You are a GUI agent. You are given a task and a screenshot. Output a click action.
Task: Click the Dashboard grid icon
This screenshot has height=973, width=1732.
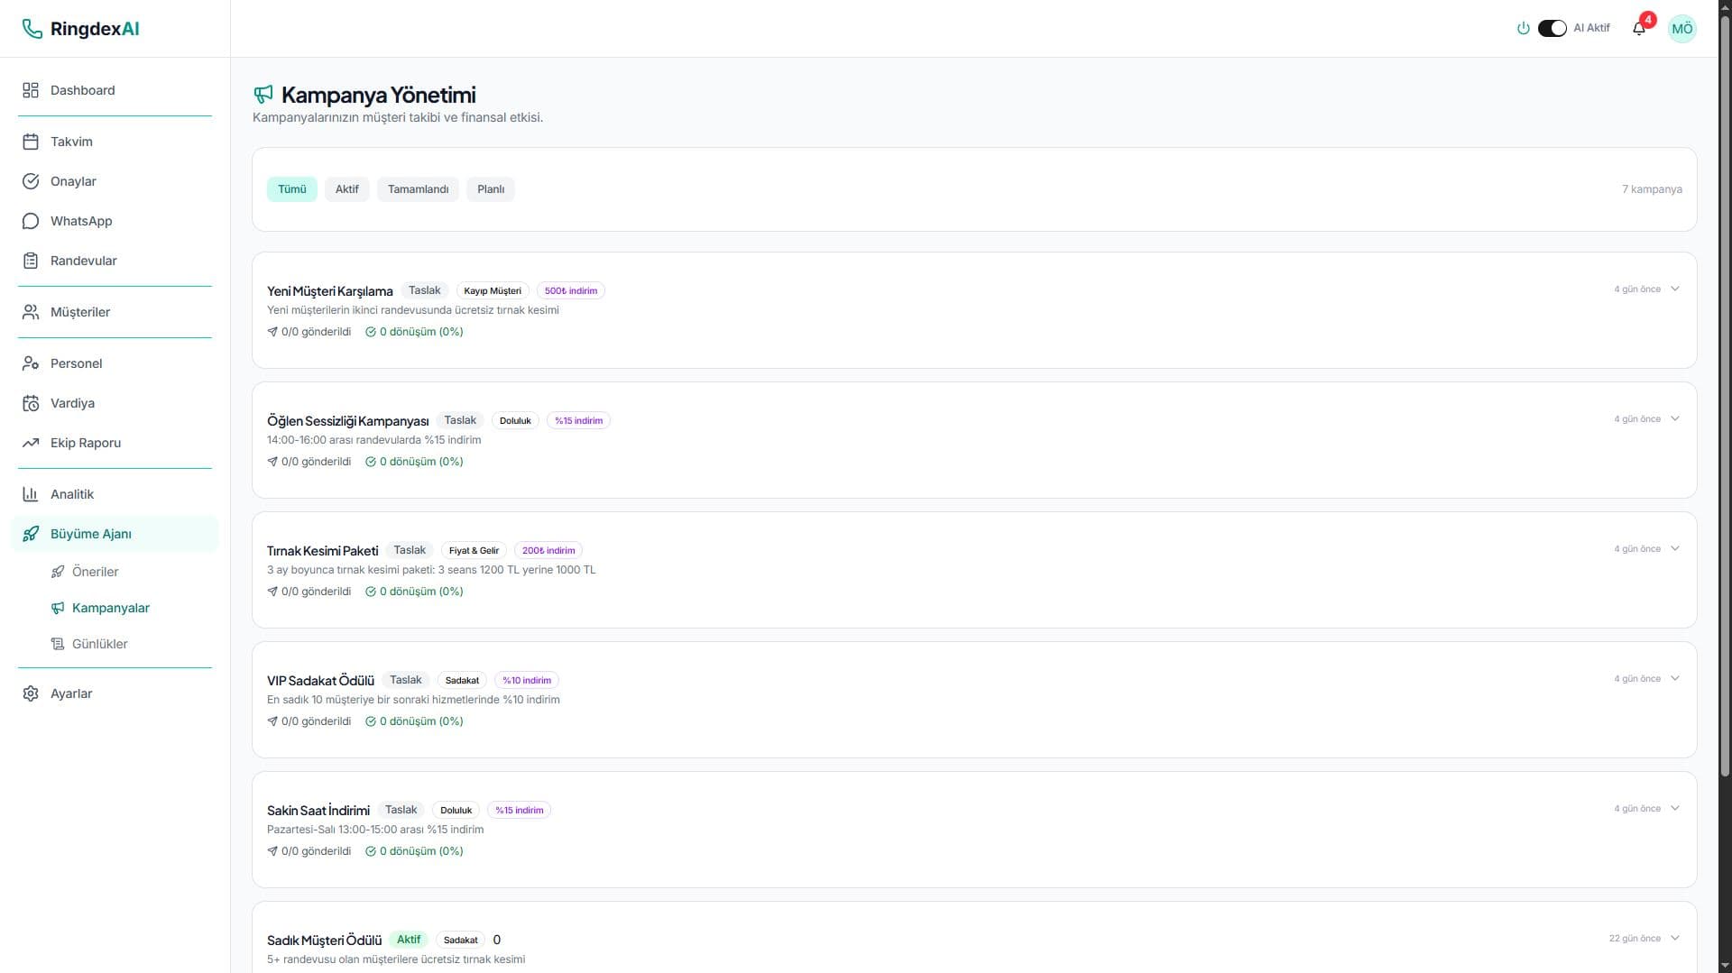click(31, 90)
